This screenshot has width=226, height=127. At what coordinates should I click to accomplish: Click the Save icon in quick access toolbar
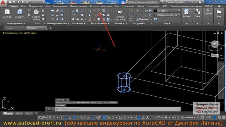[19, 2]
